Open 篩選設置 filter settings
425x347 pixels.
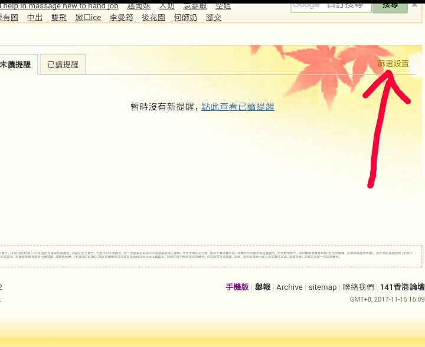[x=393, y=63]
